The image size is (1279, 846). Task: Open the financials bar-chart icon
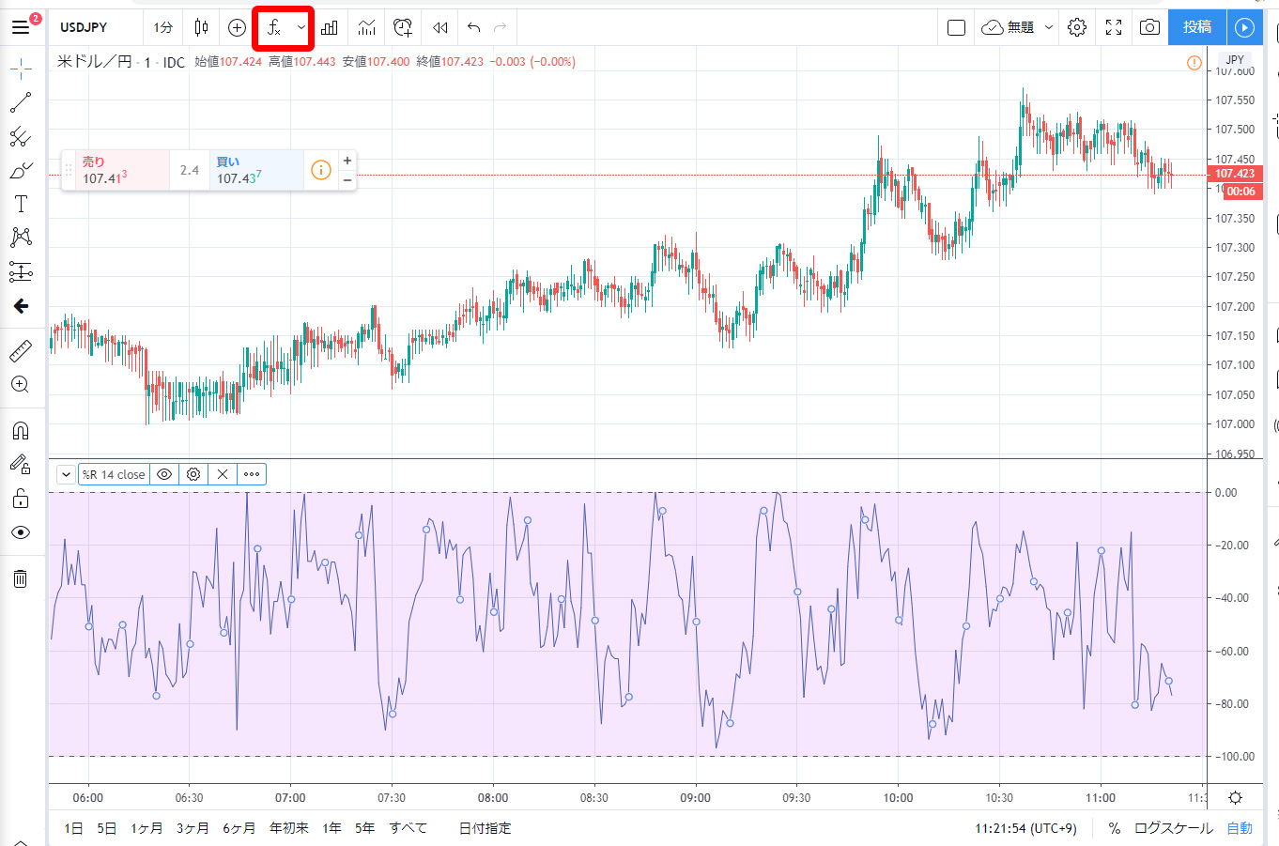coord(329,27)
